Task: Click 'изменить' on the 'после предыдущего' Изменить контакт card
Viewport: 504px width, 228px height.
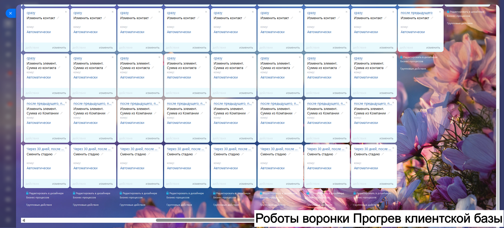Action: click(x=433, y=48)
